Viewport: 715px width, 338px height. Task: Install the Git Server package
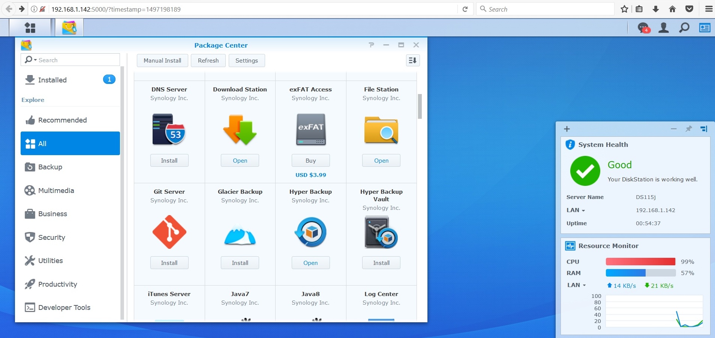(x=169, y=263)
